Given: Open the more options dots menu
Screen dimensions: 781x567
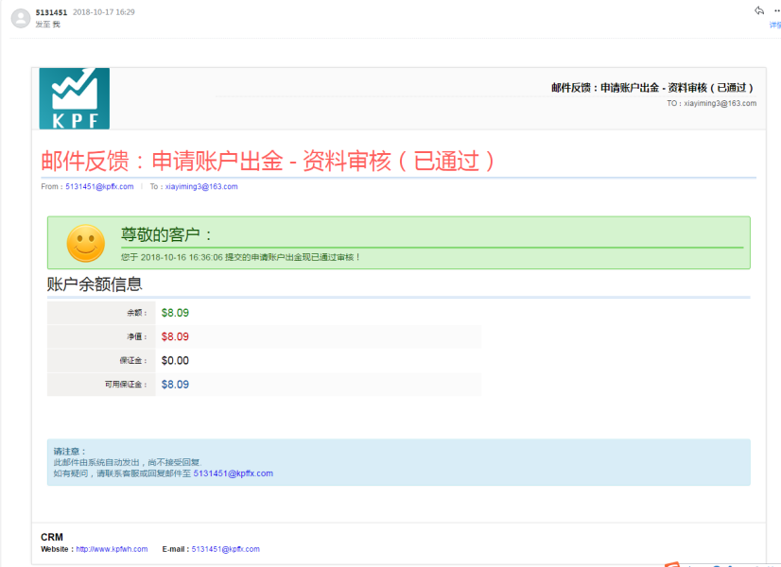Looking at the screenshot, I should [x=776, y=10].
